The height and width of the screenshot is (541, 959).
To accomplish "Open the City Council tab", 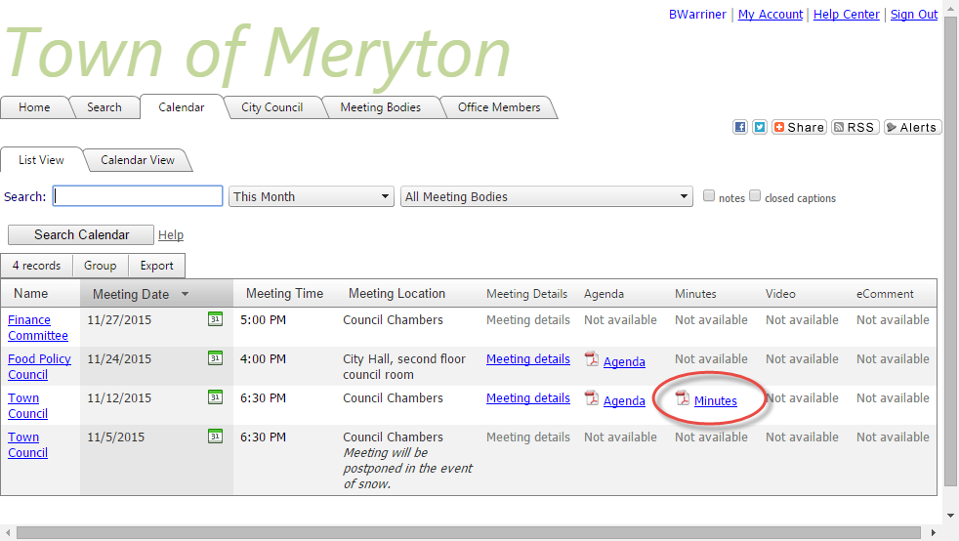I will (271, 107).
